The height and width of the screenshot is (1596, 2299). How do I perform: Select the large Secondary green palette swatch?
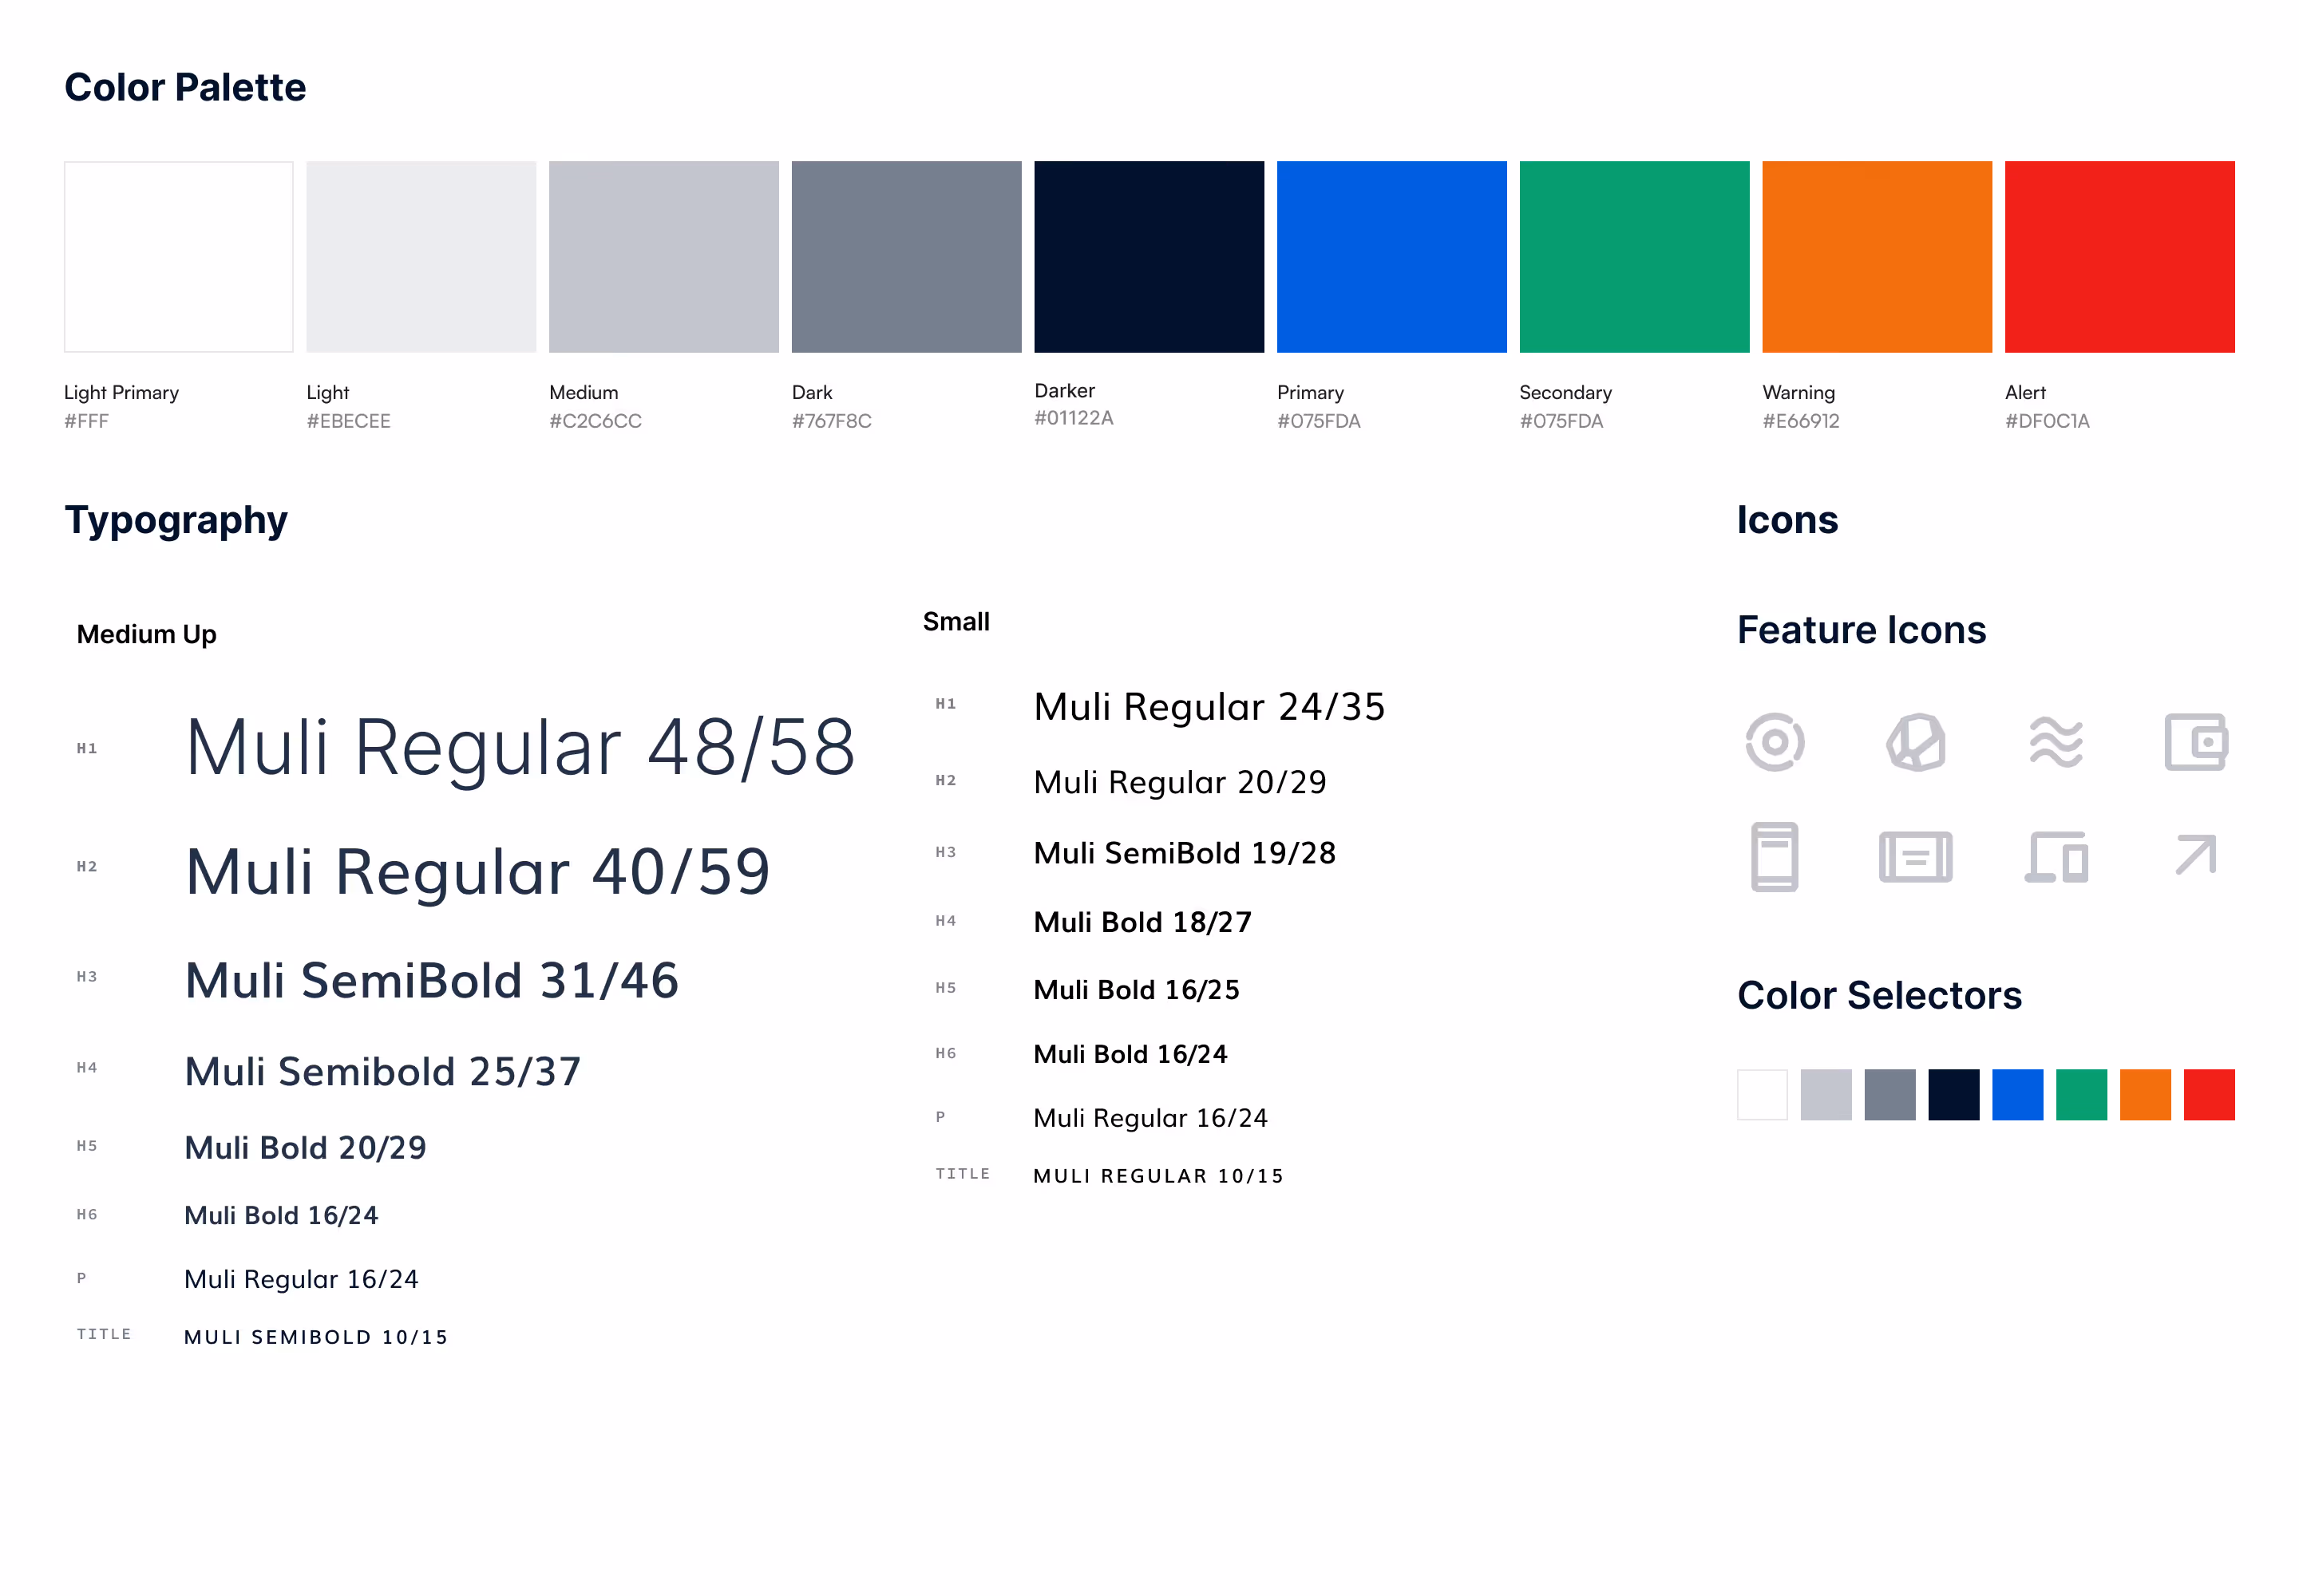point(1634,256)
